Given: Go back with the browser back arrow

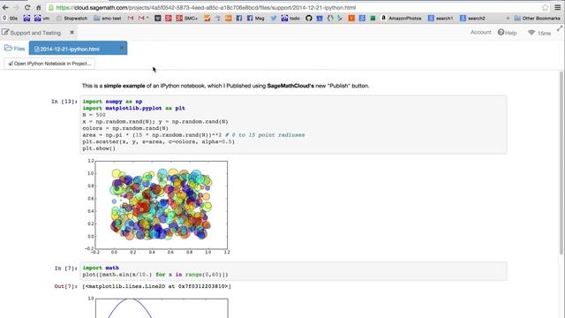Looking at the screenshot, I should click(5, 7).
